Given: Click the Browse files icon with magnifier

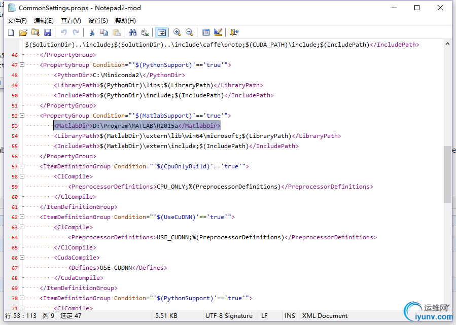Looking at the screenshot, I should pos(36,32).
